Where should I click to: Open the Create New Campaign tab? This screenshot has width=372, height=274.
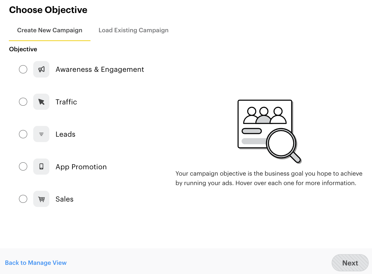click(x=49, y=30)
